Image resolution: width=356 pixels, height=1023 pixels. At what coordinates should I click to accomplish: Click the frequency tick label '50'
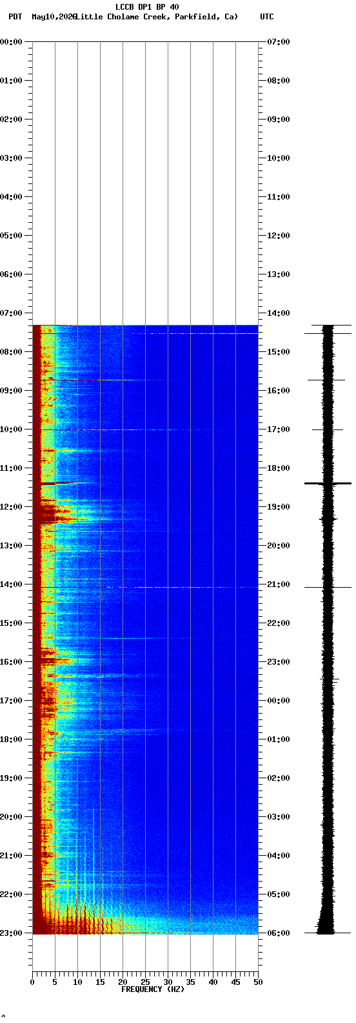[x=258, y=982]
